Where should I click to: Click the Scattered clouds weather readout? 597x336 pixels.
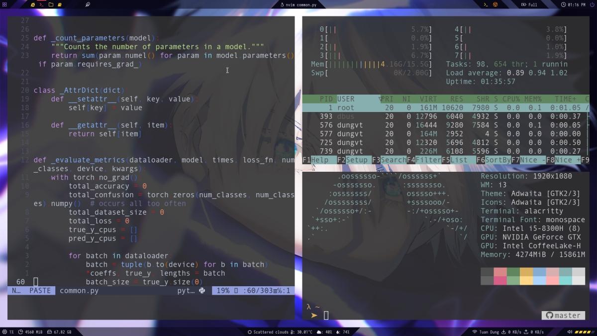point(272,332)
